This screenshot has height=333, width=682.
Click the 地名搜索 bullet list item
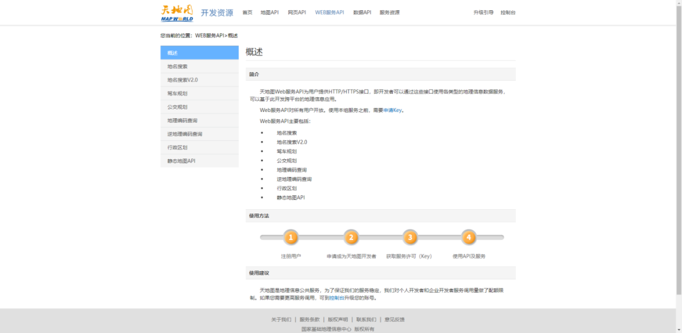coord(287,133)
